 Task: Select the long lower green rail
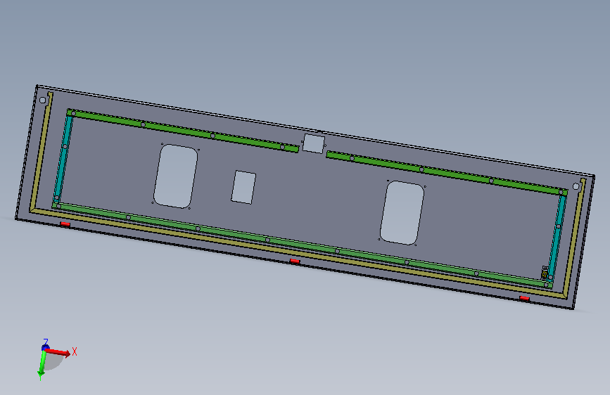tap(303, 245)
